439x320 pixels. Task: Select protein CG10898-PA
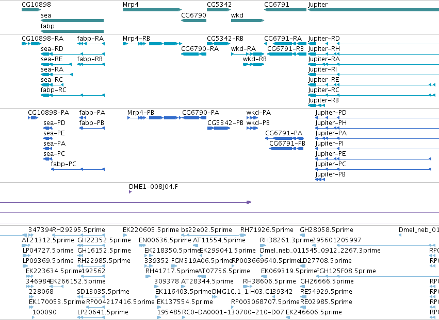point(33,118)
